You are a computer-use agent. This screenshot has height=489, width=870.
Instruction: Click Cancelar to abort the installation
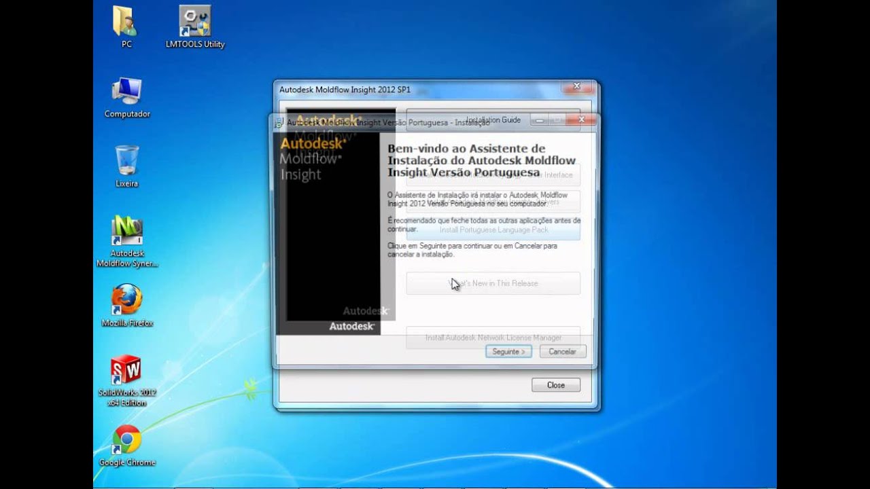tap(562, 352)
